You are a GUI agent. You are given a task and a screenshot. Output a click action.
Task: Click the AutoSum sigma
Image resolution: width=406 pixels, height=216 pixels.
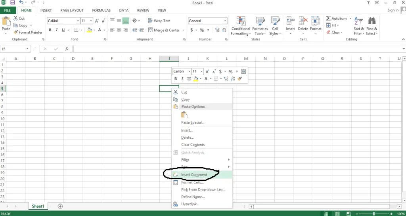pyautogui.click(x=328, y=18)
